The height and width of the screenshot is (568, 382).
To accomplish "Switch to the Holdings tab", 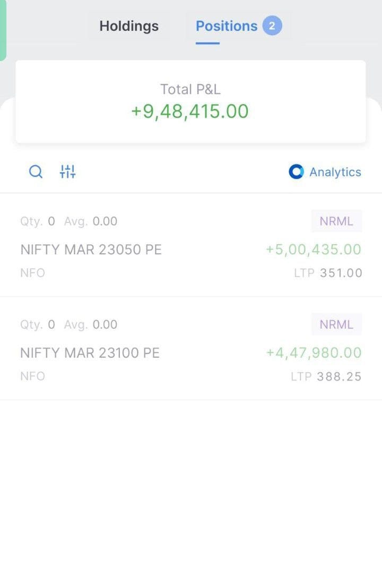I will click(129, 26).
